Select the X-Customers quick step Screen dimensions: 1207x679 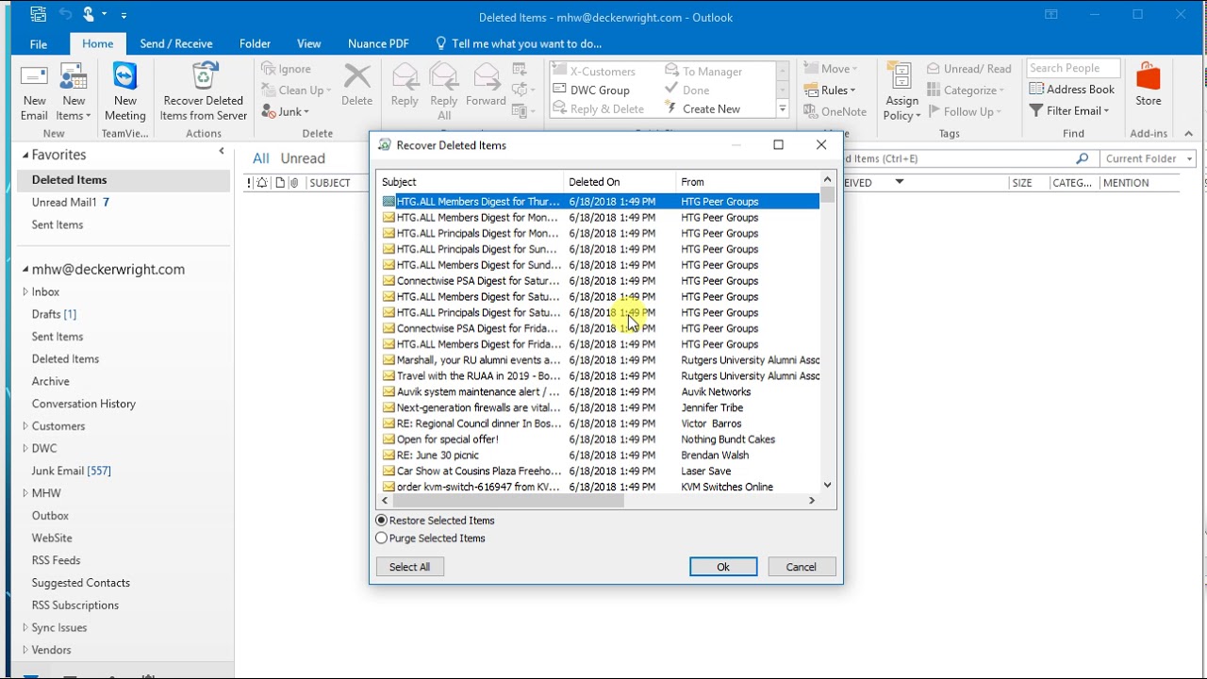click(x=602, y=71)
